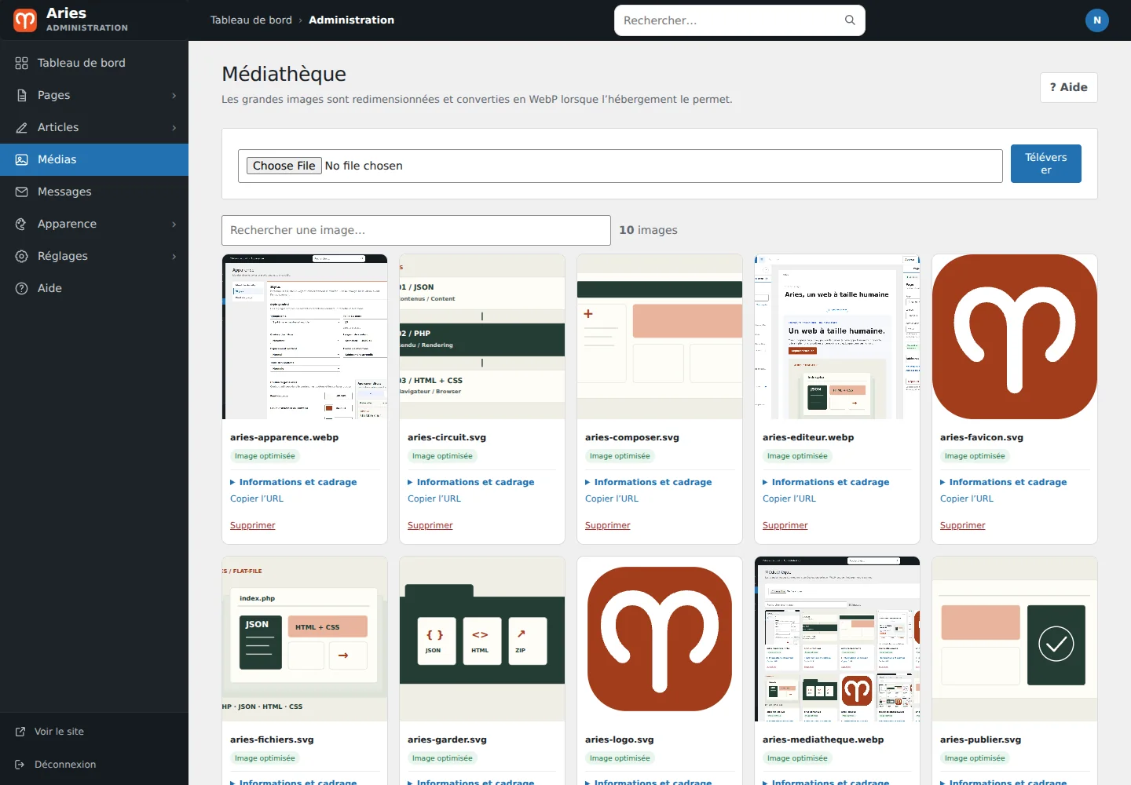Click the "10 images" count text
The width and height of the screenshot is (1131, 785).
point(648,230)
